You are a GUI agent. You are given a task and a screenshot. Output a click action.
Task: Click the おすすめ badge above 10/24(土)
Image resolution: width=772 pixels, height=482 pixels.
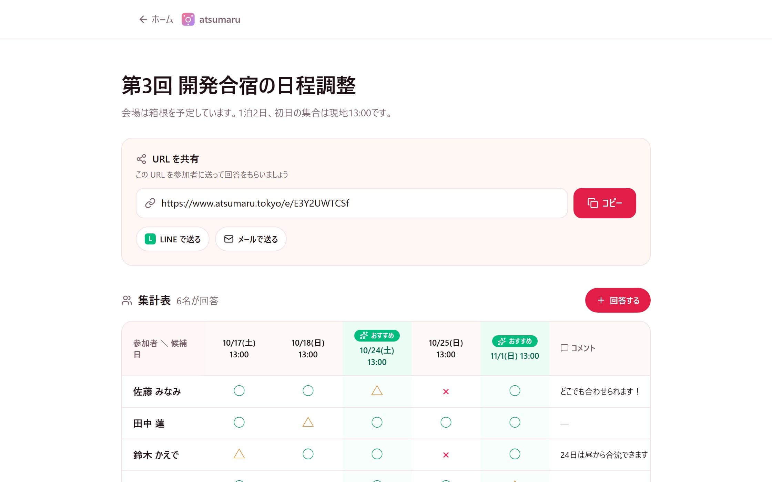pos(377,335)
